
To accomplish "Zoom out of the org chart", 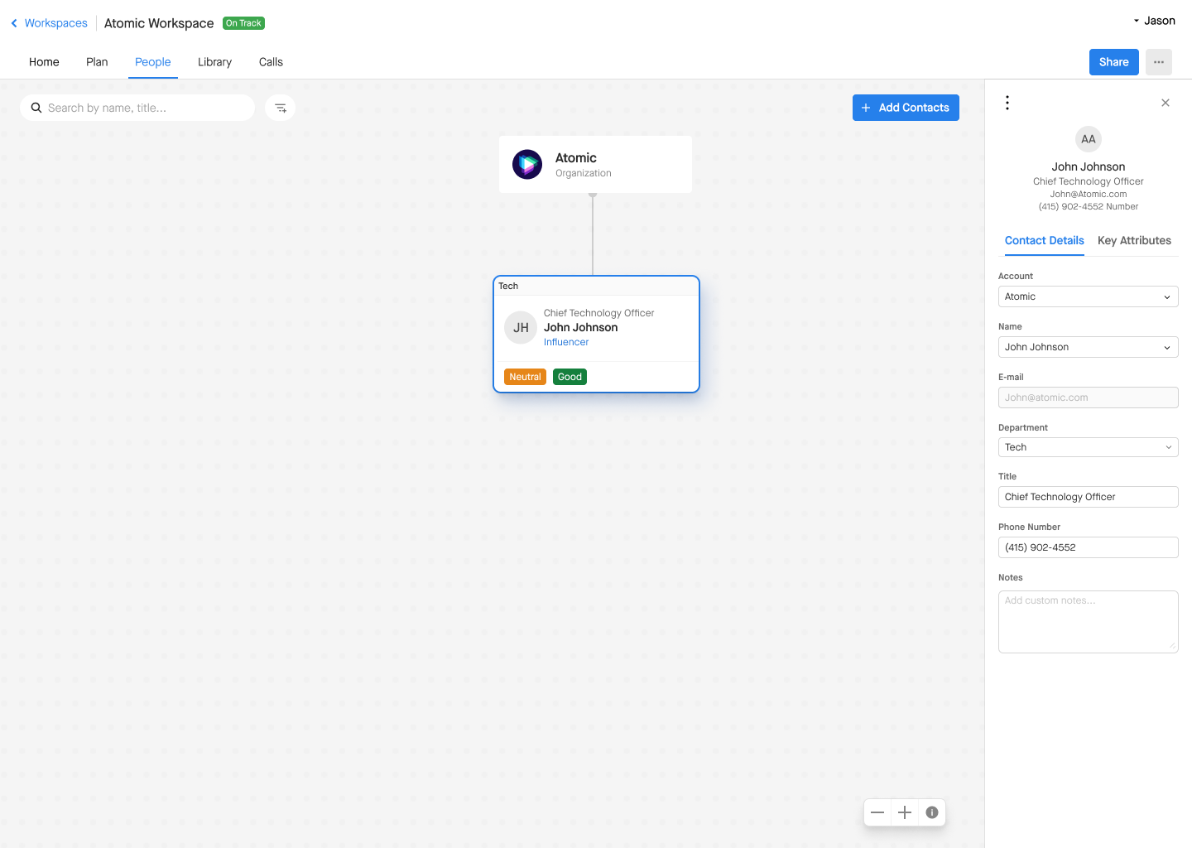I will [877, 812].
